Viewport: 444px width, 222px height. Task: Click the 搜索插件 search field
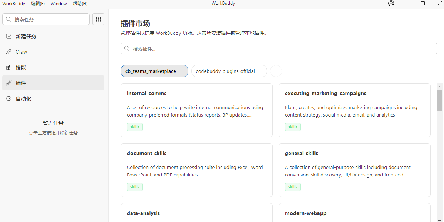[x=279, y=48]
